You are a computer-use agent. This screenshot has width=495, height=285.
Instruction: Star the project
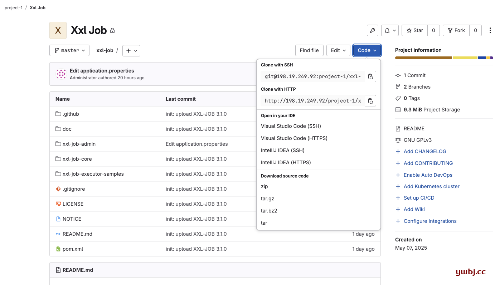point(415,30)
